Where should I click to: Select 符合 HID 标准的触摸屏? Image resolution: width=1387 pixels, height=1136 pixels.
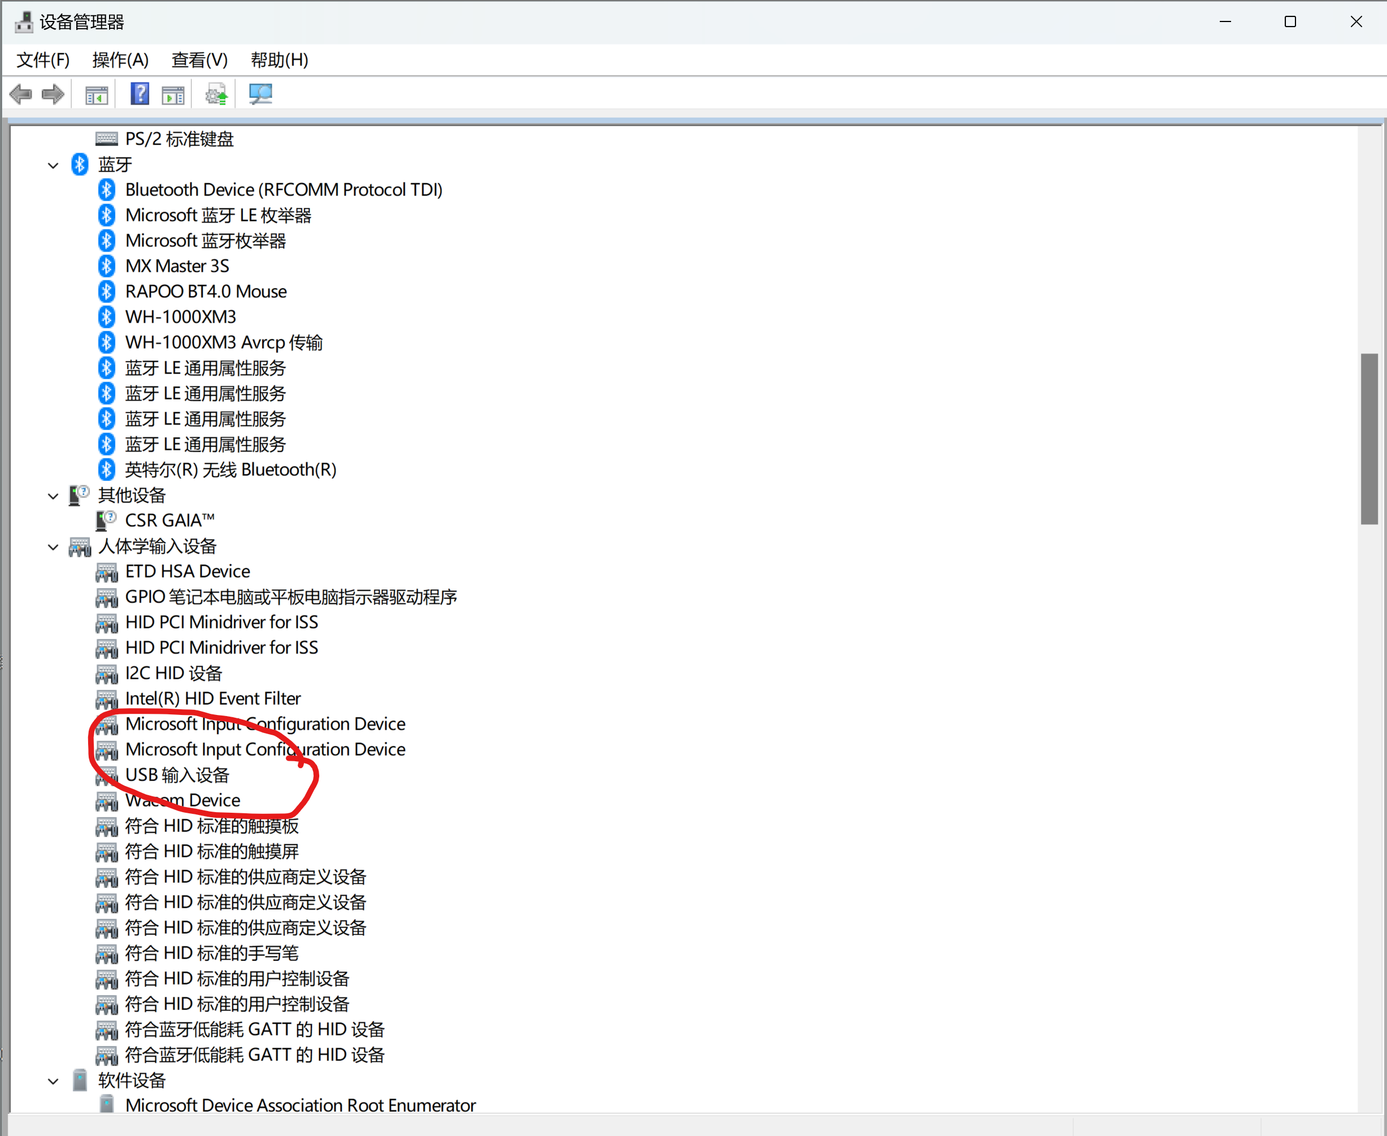click(212, 851)
